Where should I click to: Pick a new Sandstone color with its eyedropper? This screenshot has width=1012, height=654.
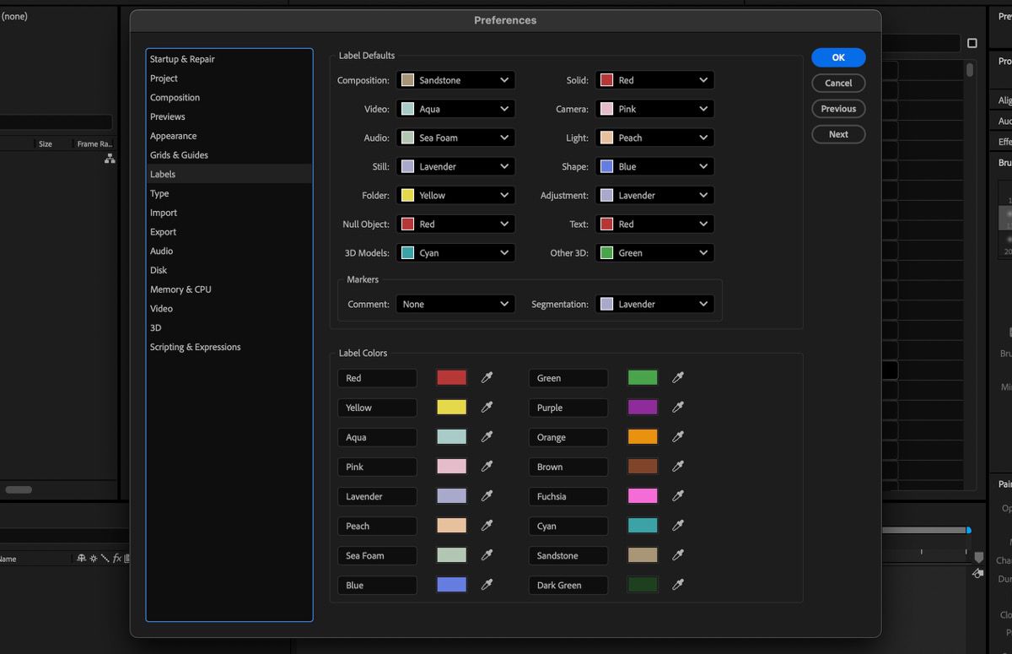pos(678,555)
